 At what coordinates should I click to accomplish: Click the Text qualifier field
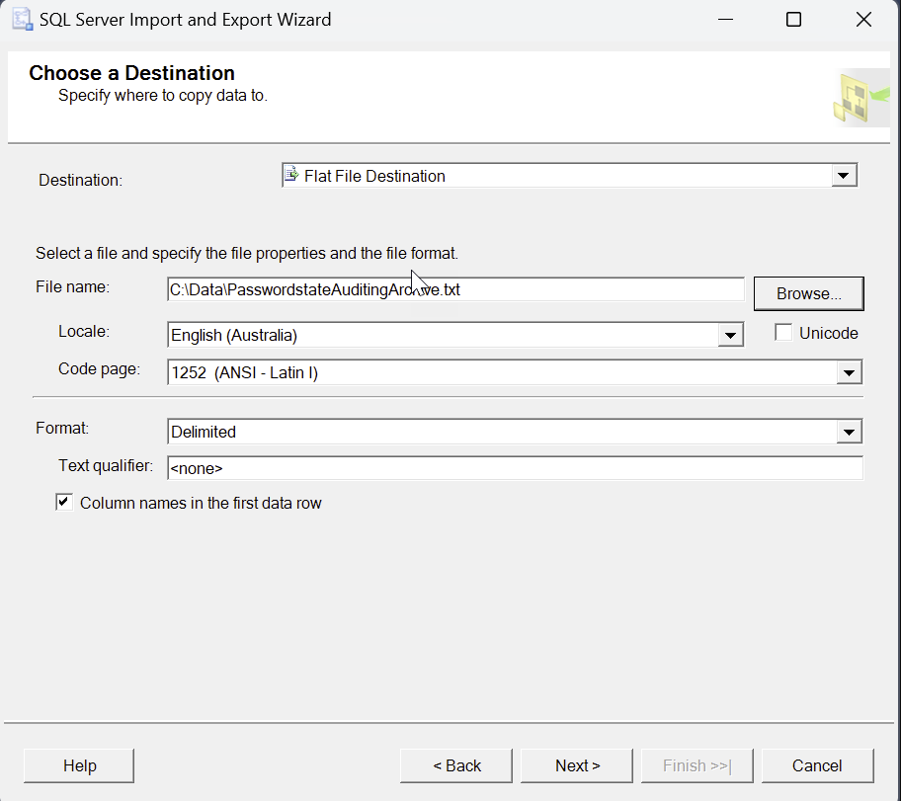(515, 468)
